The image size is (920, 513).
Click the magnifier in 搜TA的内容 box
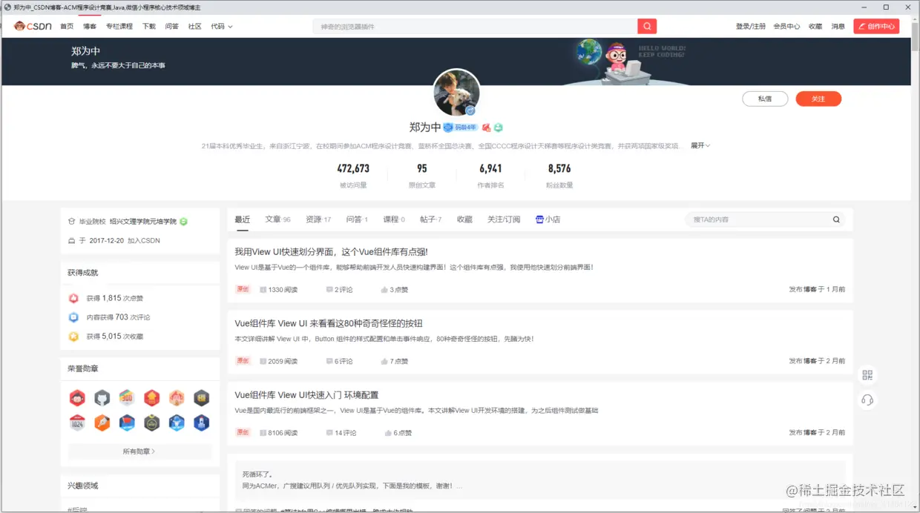click(x=836, y=219)
